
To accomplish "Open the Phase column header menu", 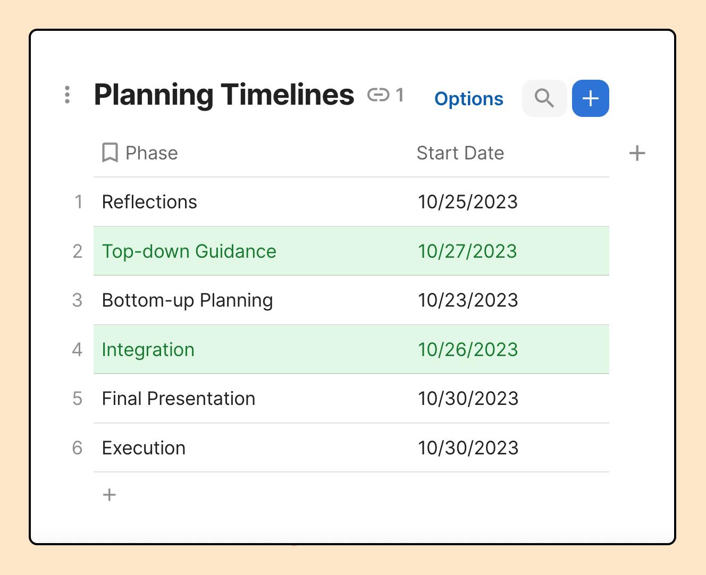I will tap(152, 153).
